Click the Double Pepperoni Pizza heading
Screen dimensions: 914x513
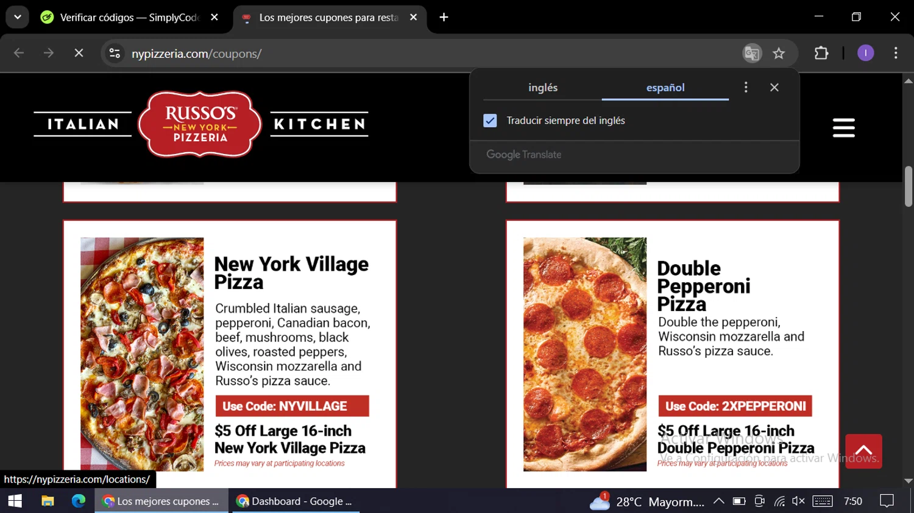click(x=704, y=286)
